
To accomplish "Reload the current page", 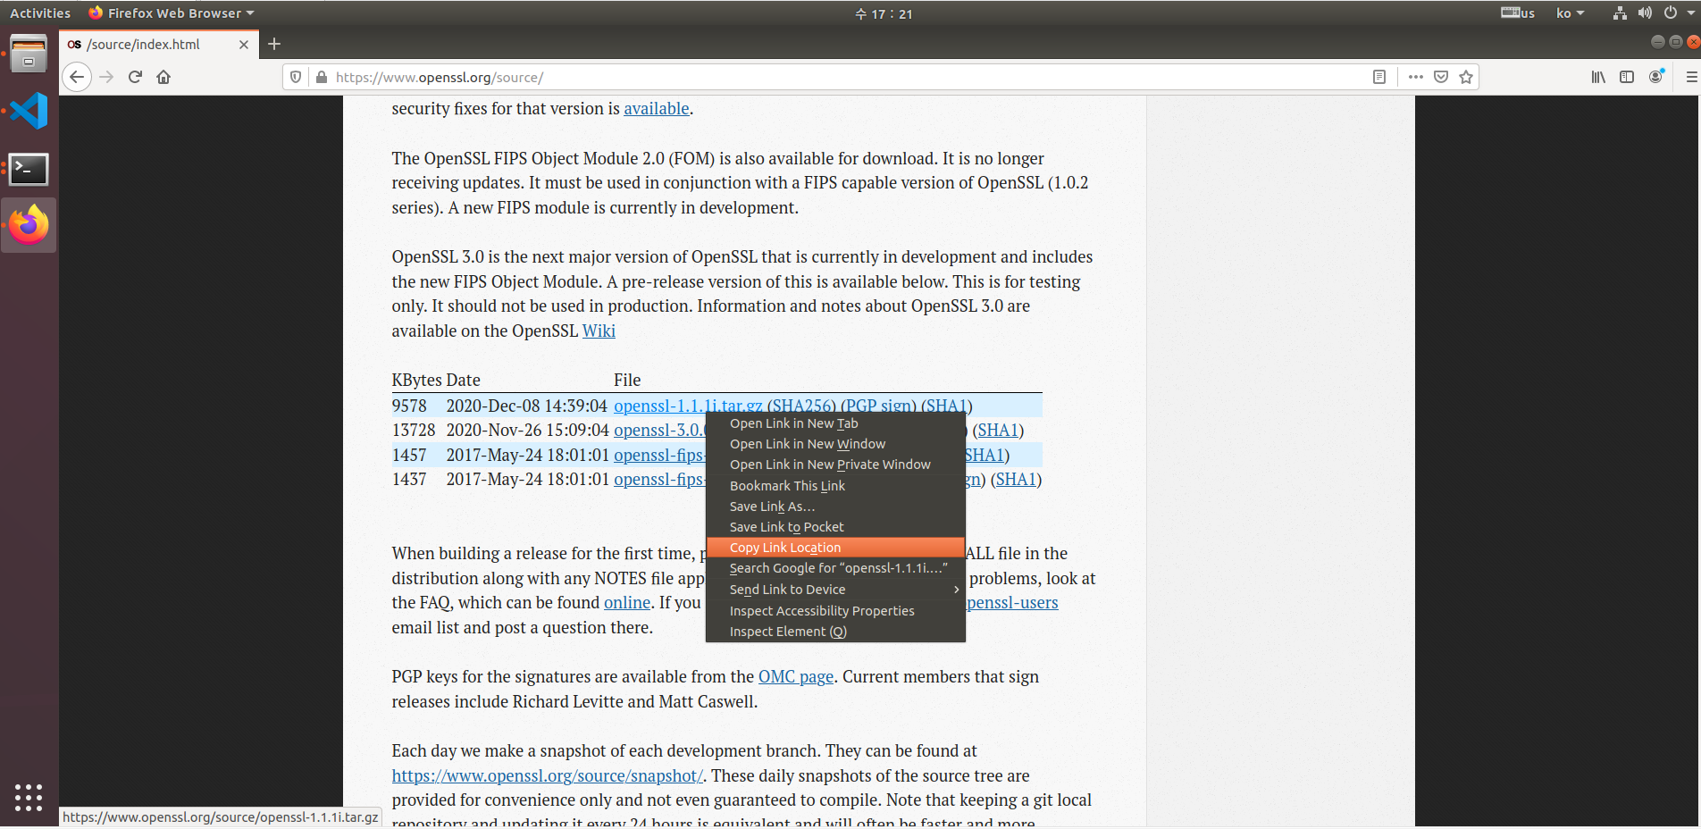I will (x=135, y=77).
